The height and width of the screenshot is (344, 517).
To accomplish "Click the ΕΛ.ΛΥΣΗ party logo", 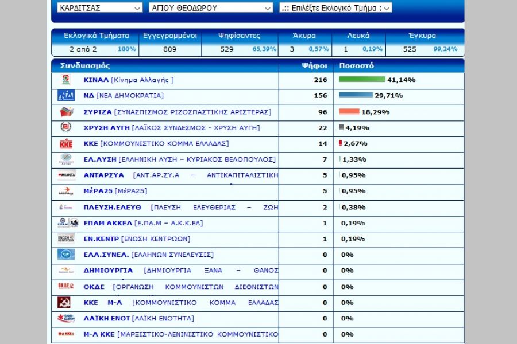I will click(x=66, y=159).
